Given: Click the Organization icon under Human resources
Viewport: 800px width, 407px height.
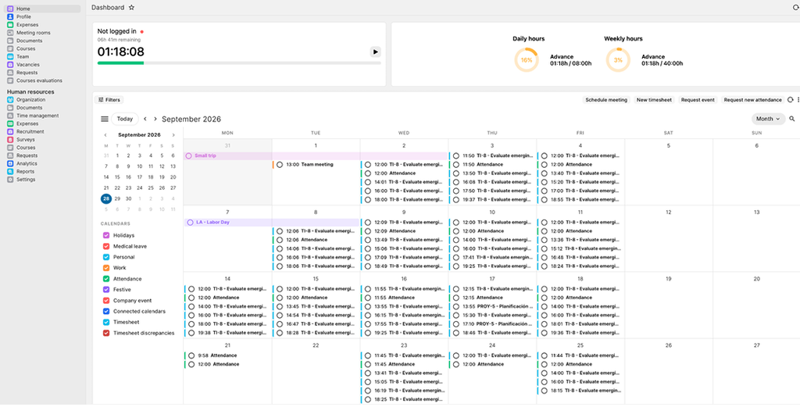Looking at the screenshot, I should coord(10,100).
